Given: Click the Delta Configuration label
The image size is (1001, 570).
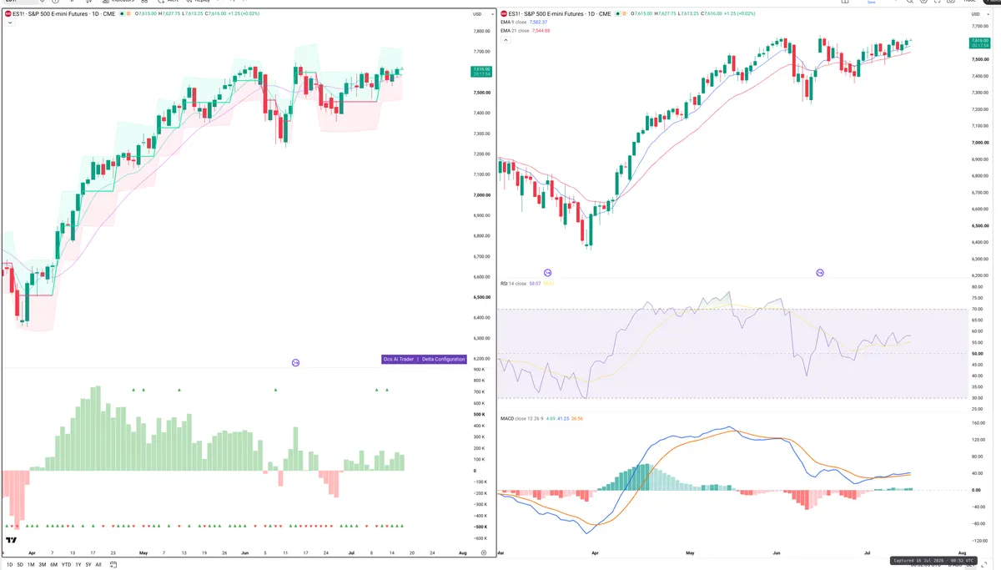Looking at the screenshot, I should coord(444,359).
